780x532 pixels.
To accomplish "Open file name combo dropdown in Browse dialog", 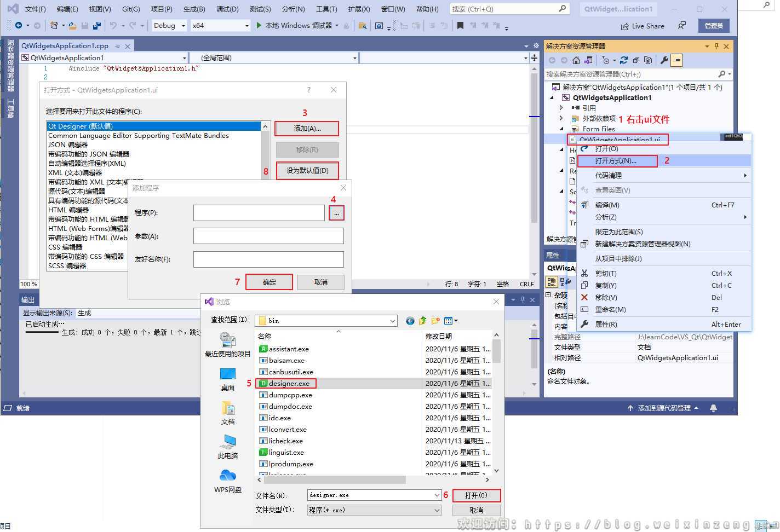I will tap(437, 495).
